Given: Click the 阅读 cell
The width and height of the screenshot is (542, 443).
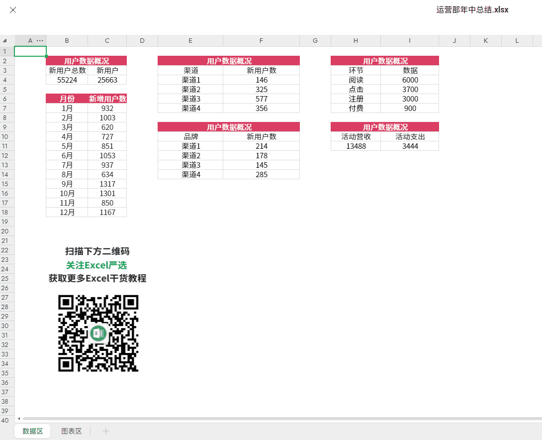Looking at the screenshot, I should [x=356, y=80].
